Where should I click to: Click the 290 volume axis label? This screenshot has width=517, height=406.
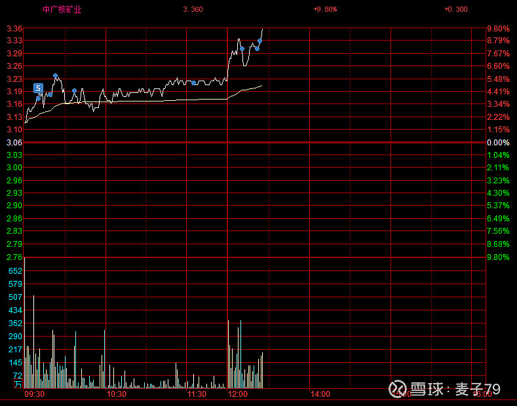(15, 336)
